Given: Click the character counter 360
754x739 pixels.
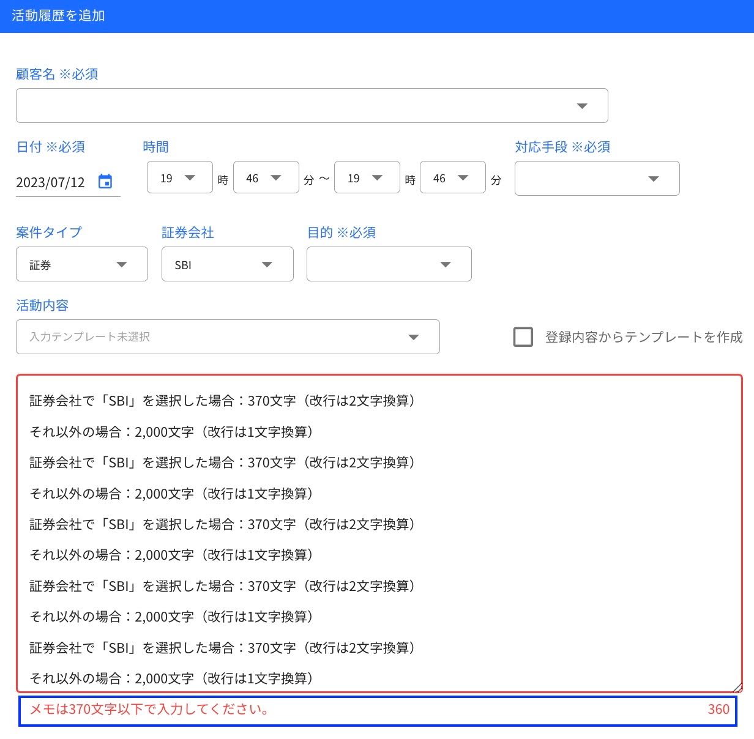Looking at the screenshot, I should coord(719,710).
